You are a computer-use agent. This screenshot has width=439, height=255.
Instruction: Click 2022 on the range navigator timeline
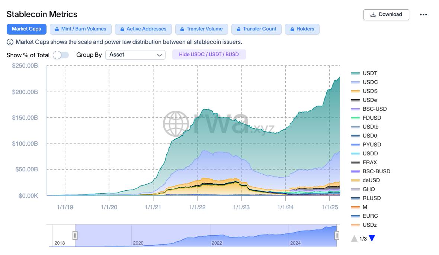[217, 243]
